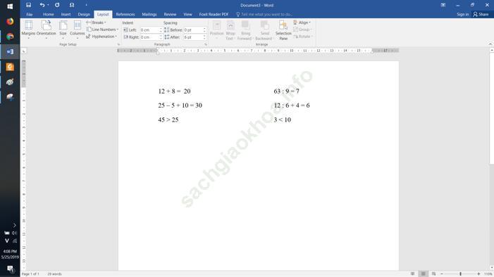The height and width of the screenshot is (277, 494).
Task: Open the Hyphenation dropdown
Action: (101, 37)
